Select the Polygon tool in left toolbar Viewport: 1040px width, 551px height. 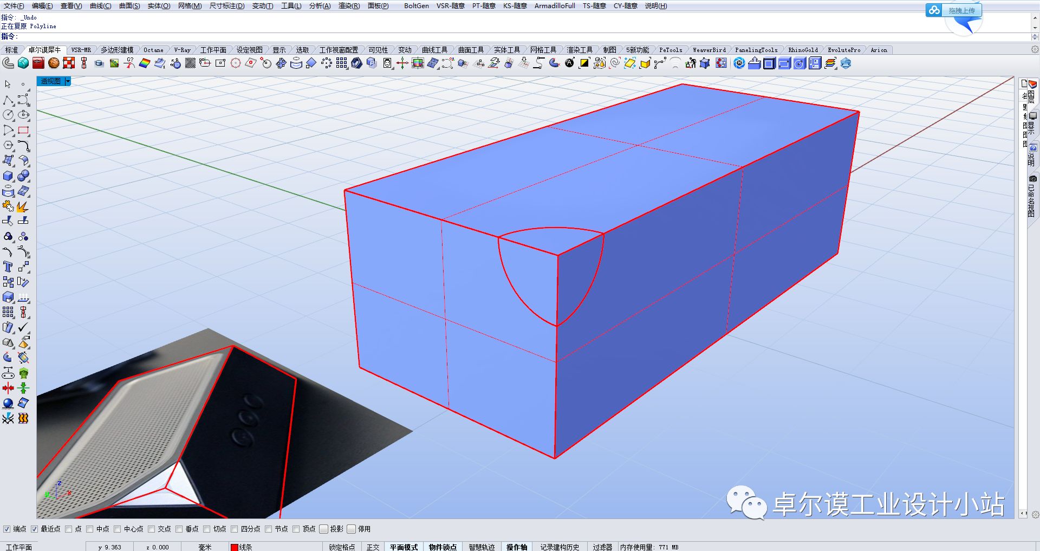point(8,146)
